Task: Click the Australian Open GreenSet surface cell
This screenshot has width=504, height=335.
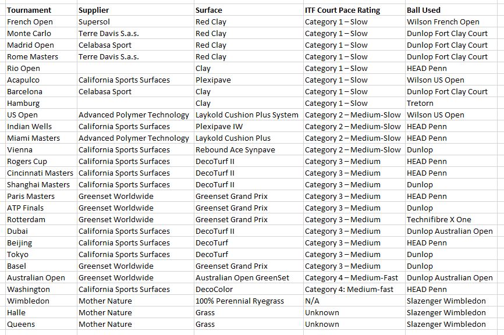Action: coord(249,278)
